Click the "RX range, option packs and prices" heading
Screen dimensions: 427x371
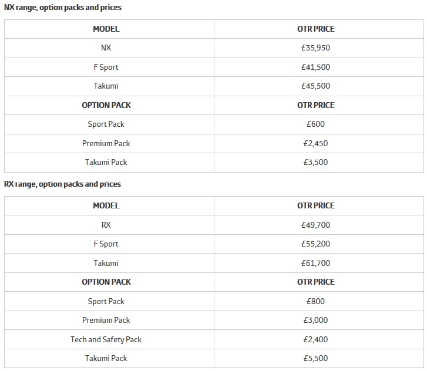pyautogui.click(x=62, y=184)
